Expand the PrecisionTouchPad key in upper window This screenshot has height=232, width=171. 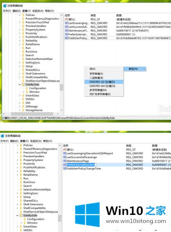(x=20, y=22)
